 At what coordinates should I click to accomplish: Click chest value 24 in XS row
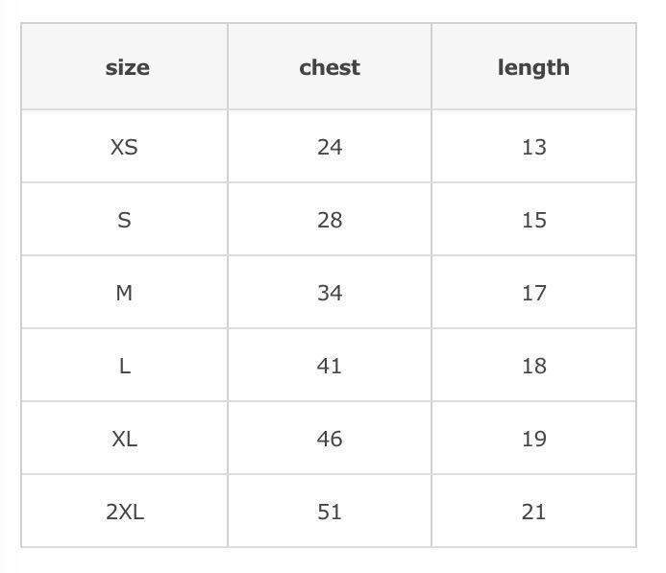click(x=330, y=147)
